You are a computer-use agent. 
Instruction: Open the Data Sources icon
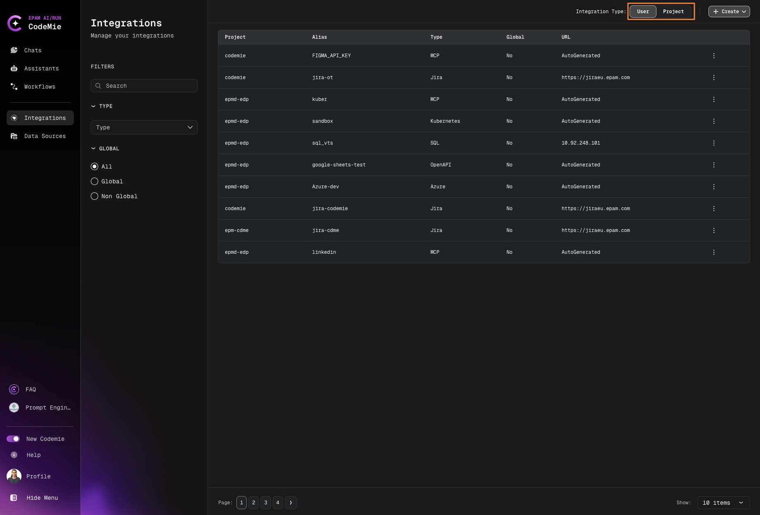pyautogui.click(x=14, y=136)
